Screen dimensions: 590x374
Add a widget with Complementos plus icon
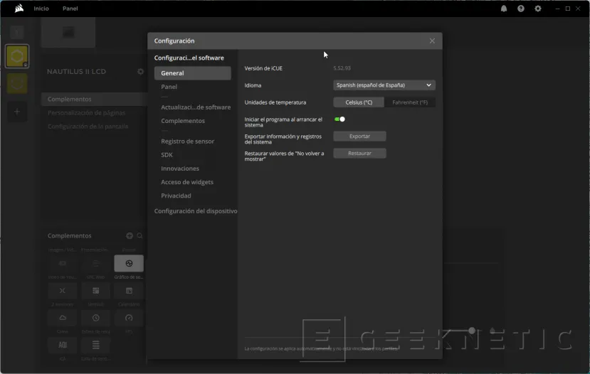[x=130, y=235]
